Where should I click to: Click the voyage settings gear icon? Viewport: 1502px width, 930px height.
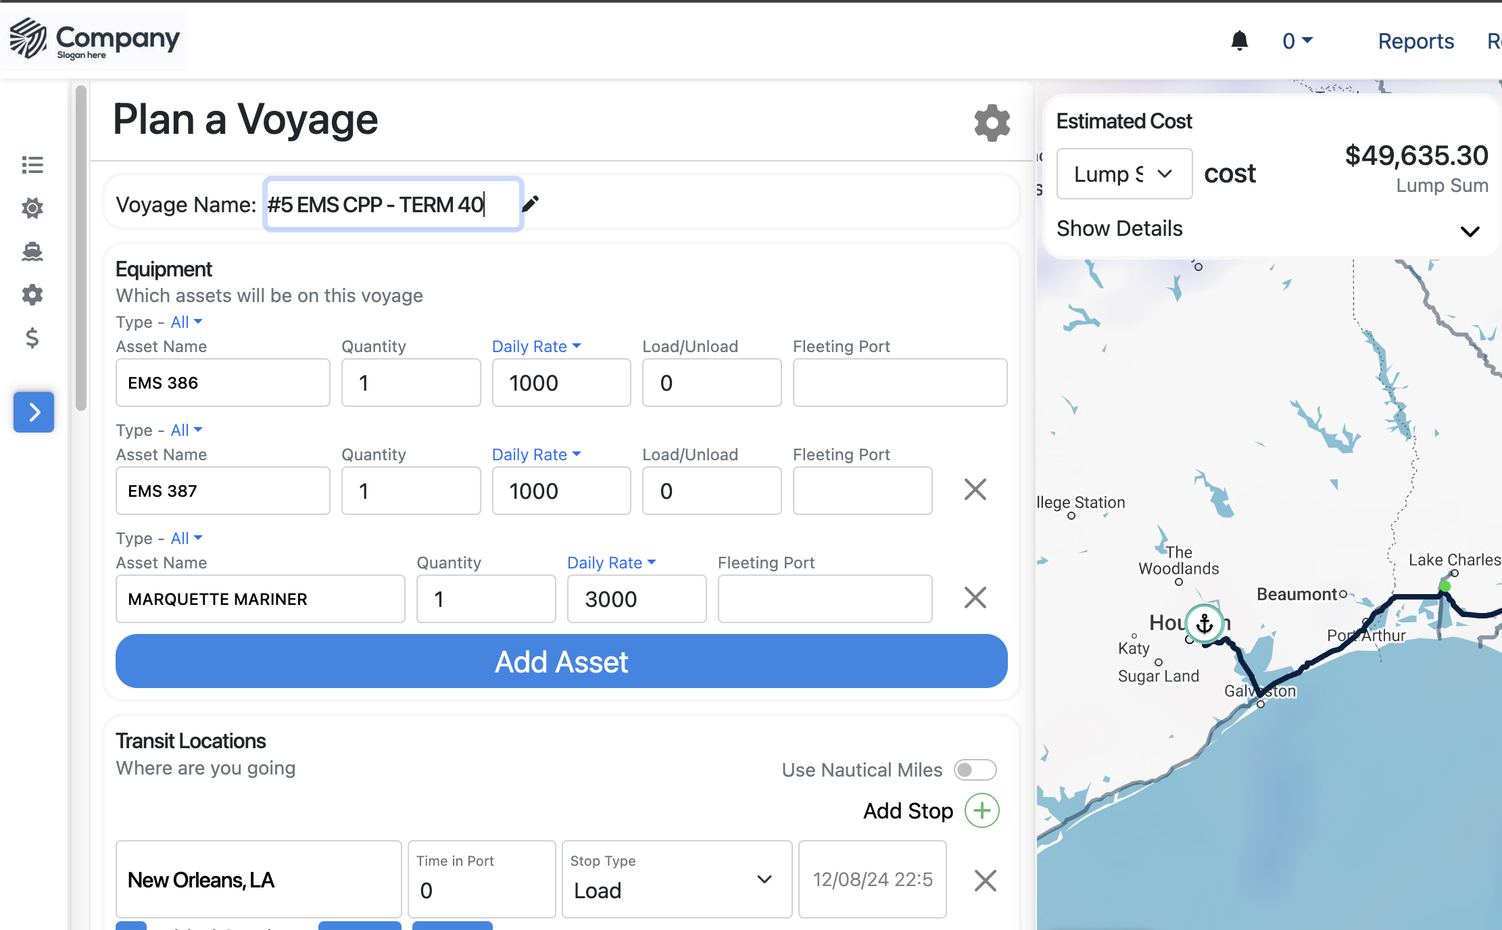tap(992, 123)
